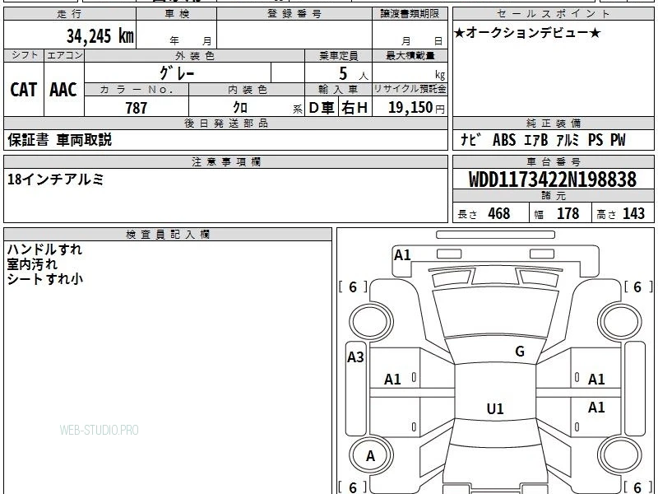This screenshot has height=494, width=658.
Task: Click the mileage value 34,245 km
Action: (x=100, y=35)
